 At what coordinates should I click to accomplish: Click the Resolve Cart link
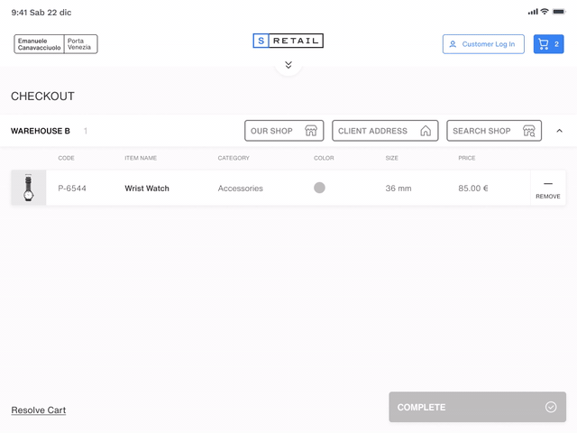point(39,410)
